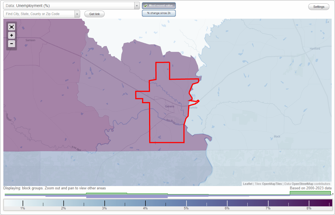Reset map to full extent view

click(x=11, y=27)
